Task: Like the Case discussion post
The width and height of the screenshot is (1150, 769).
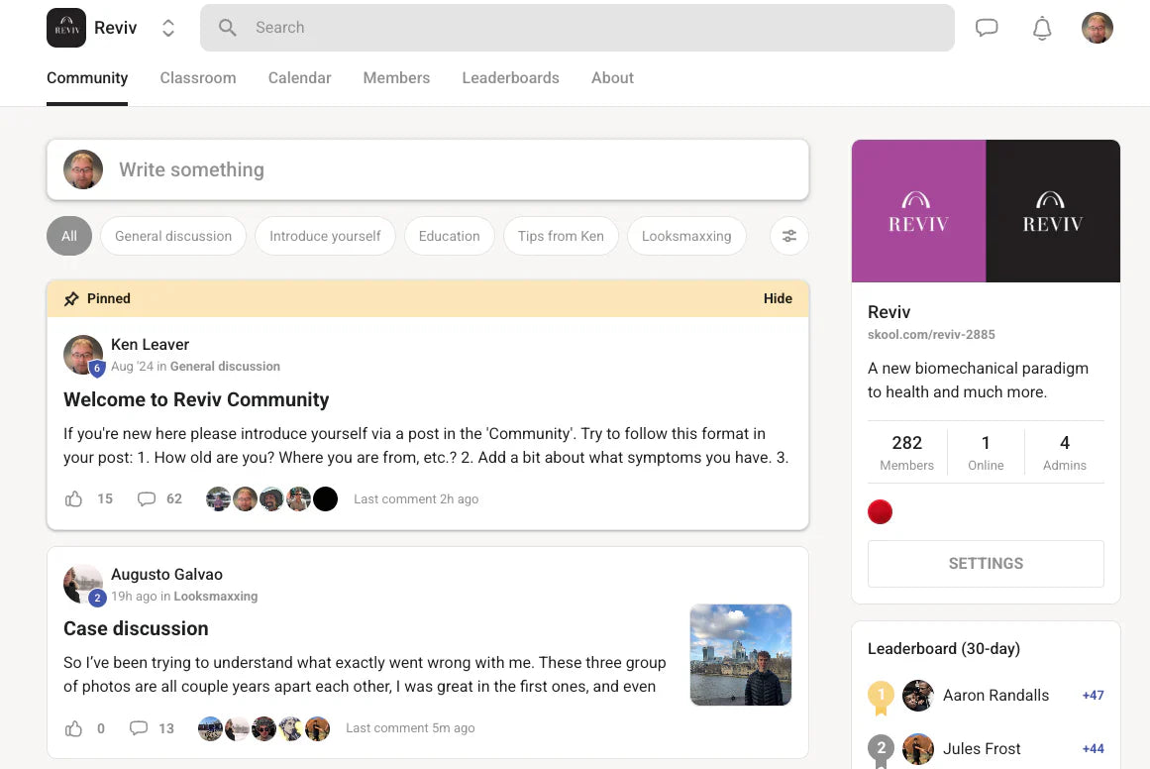Action: [74, 728]
